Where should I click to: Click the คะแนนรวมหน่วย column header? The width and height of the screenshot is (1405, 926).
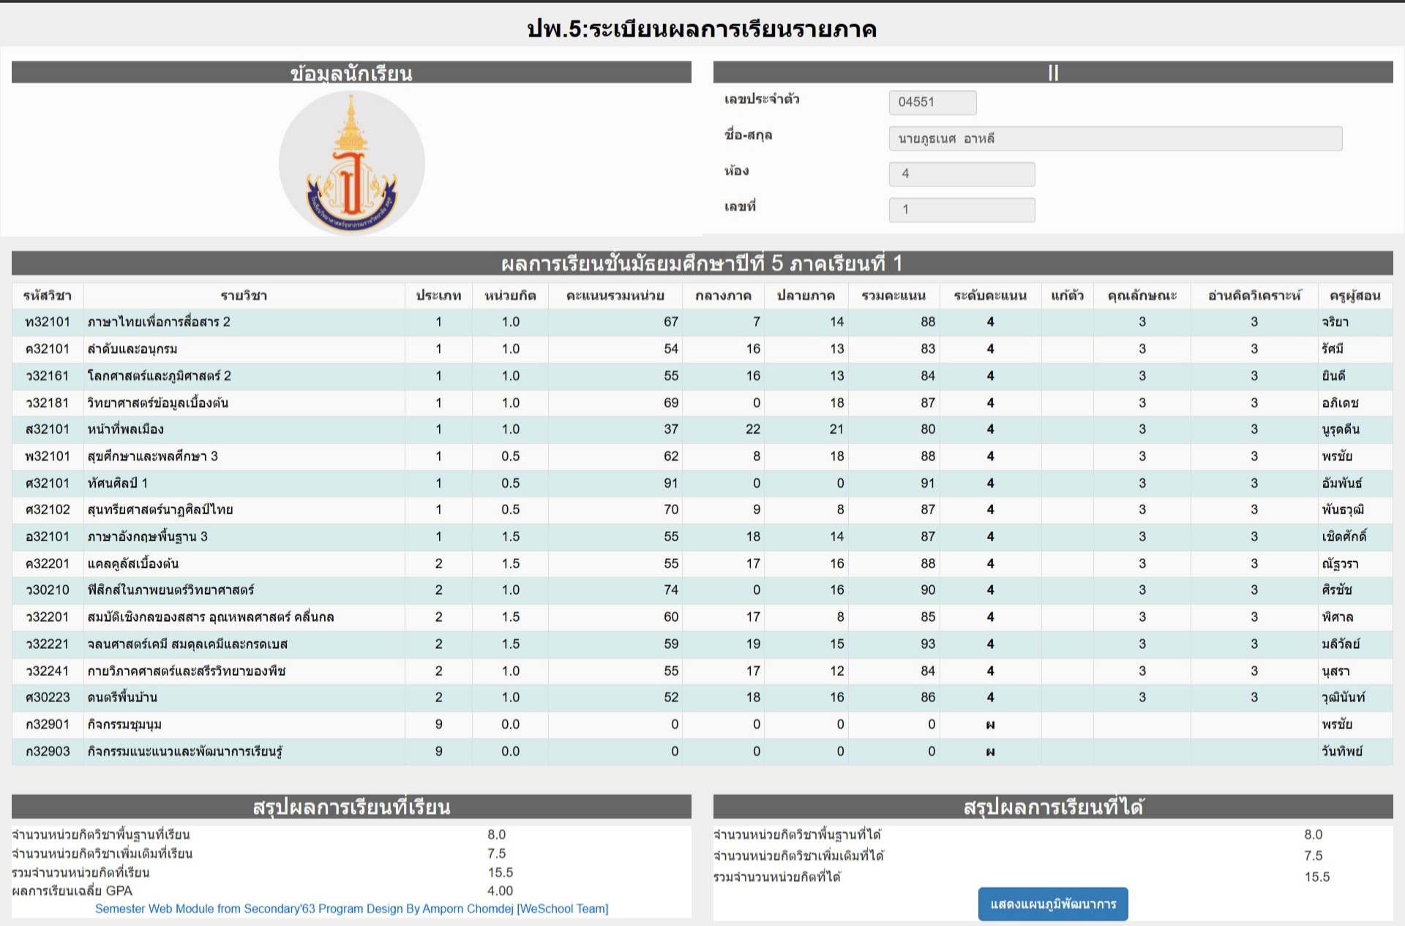click(615, 296)
